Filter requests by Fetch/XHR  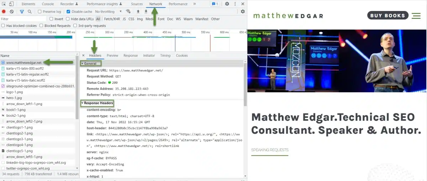(112, 19)
